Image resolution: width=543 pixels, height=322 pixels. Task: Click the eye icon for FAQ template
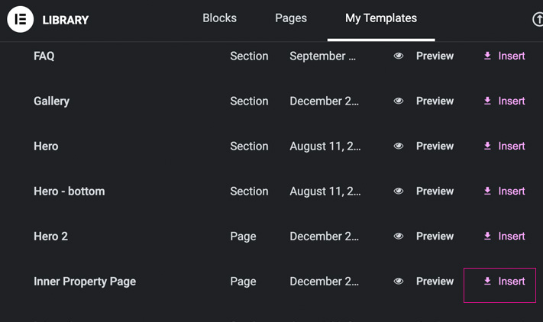[x=399, y=56]
